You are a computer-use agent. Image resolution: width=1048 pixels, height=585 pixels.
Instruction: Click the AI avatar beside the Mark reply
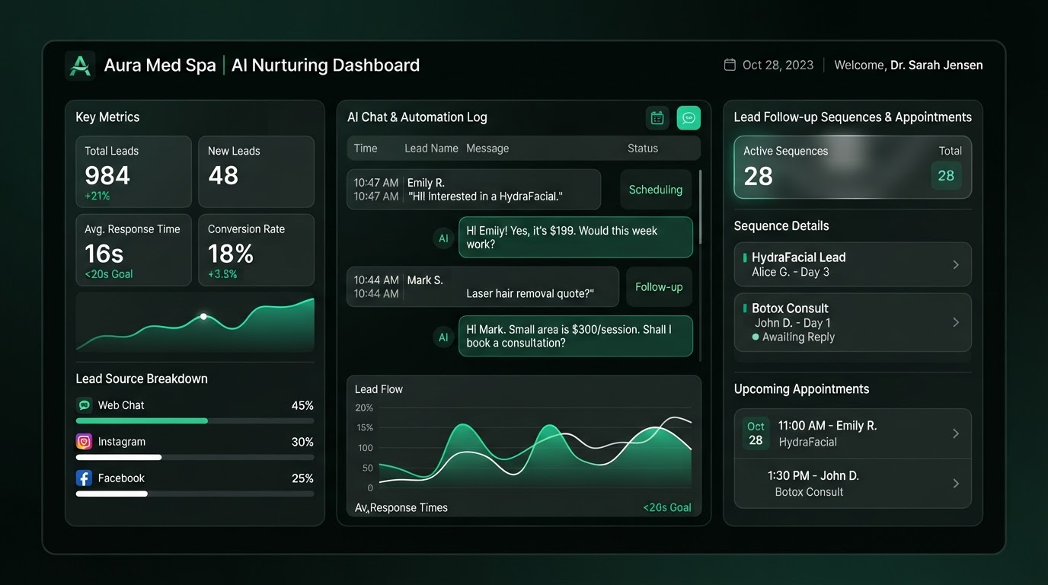pyautogui.click(x=443, y=337)
